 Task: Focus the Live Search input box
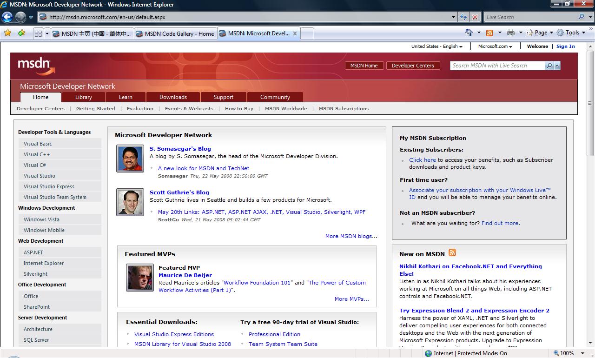point(530,17)
